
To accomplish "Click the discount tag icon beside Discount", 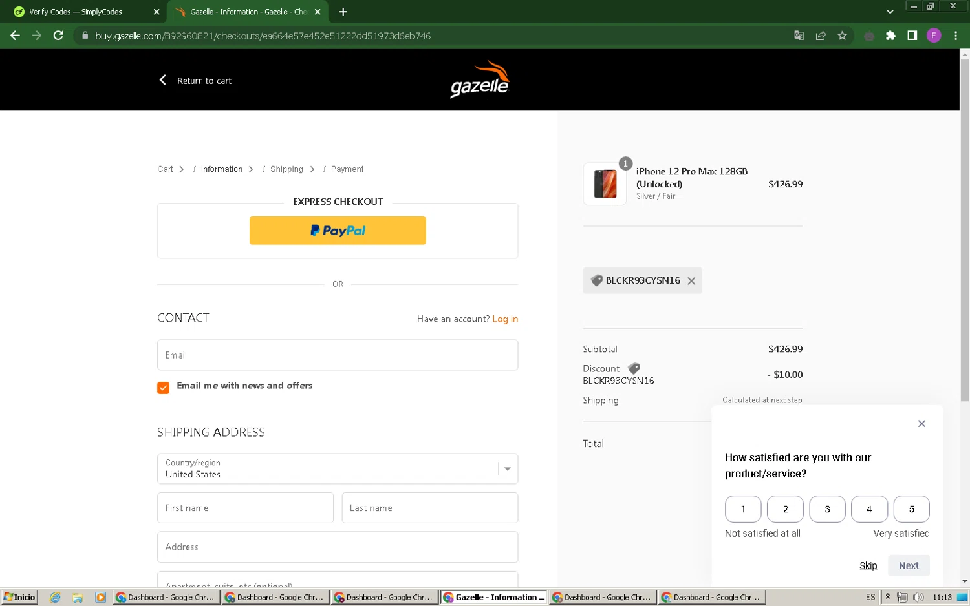I will (x=634, y=368).
